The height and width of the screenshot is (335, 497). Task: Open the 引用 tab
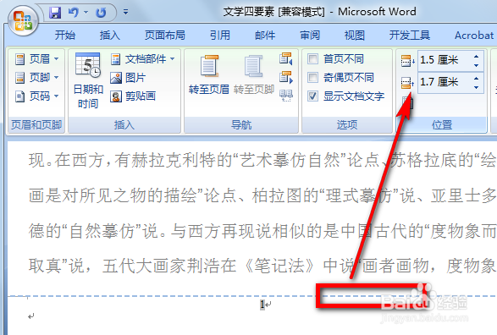[219, 36]
